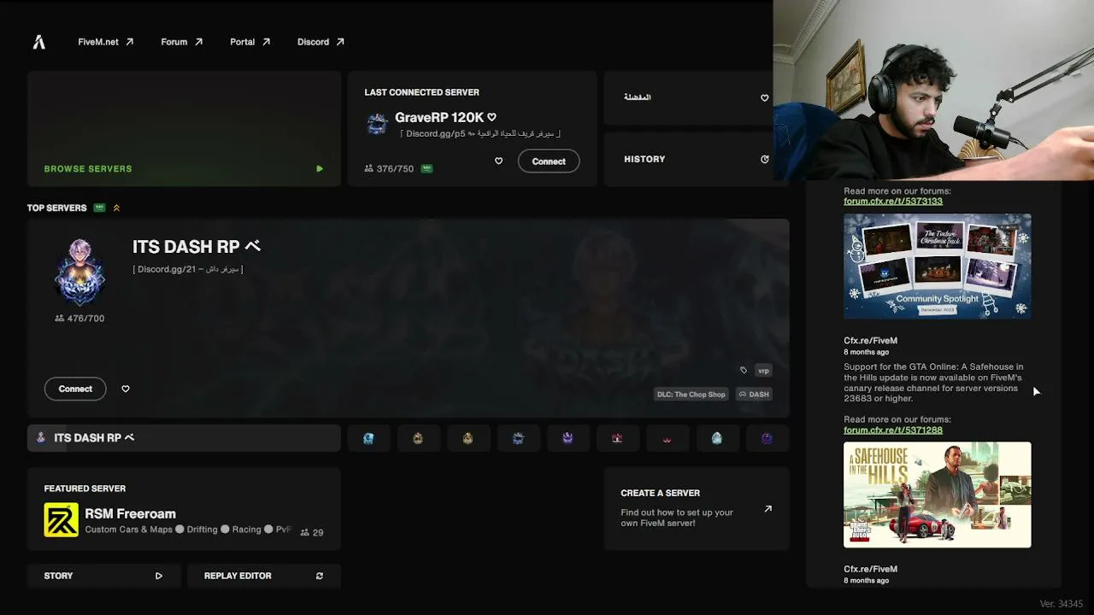1094x615 pixels.
Task: Select the light-blue crest server icon
Action: pyautogui.click(x=368, y=438)
